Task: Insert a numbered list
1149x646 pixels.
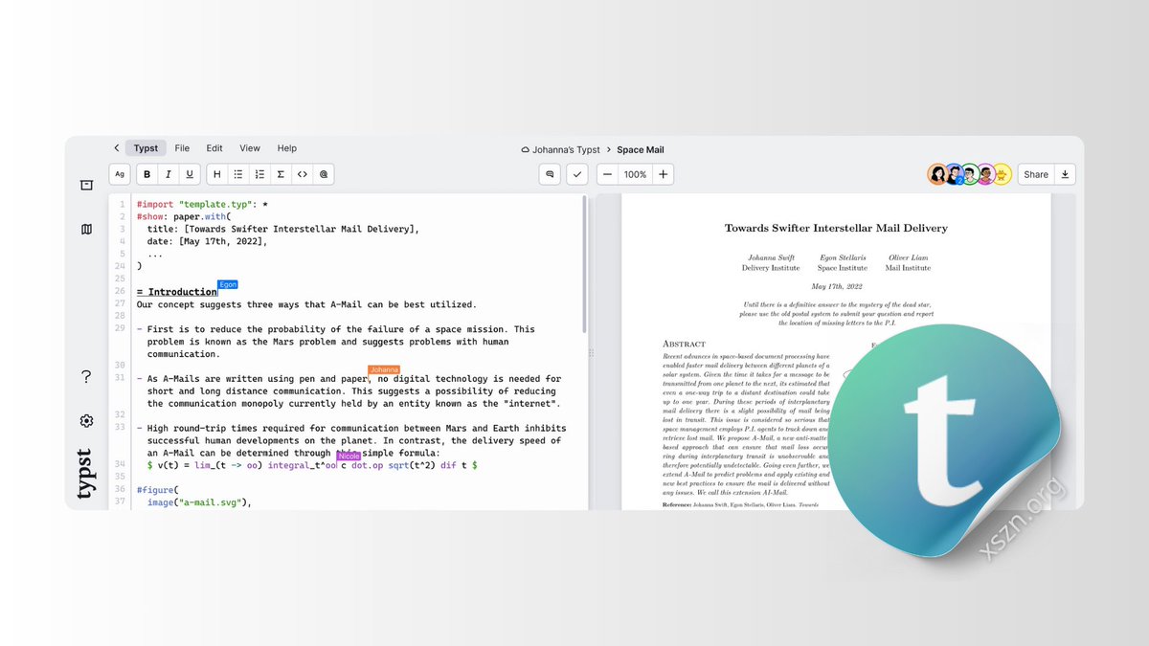Action: pyautogui.click(x=259, y=174)
